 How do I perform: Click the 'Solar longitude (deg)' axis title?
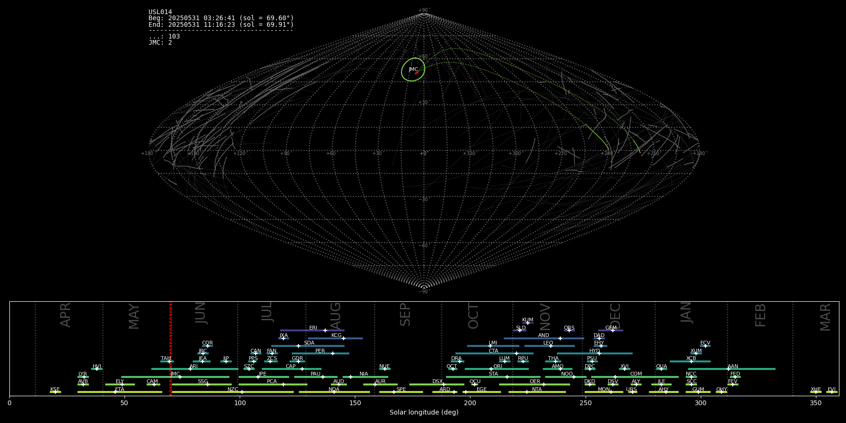pyautogui.click(x=424, y=412)
